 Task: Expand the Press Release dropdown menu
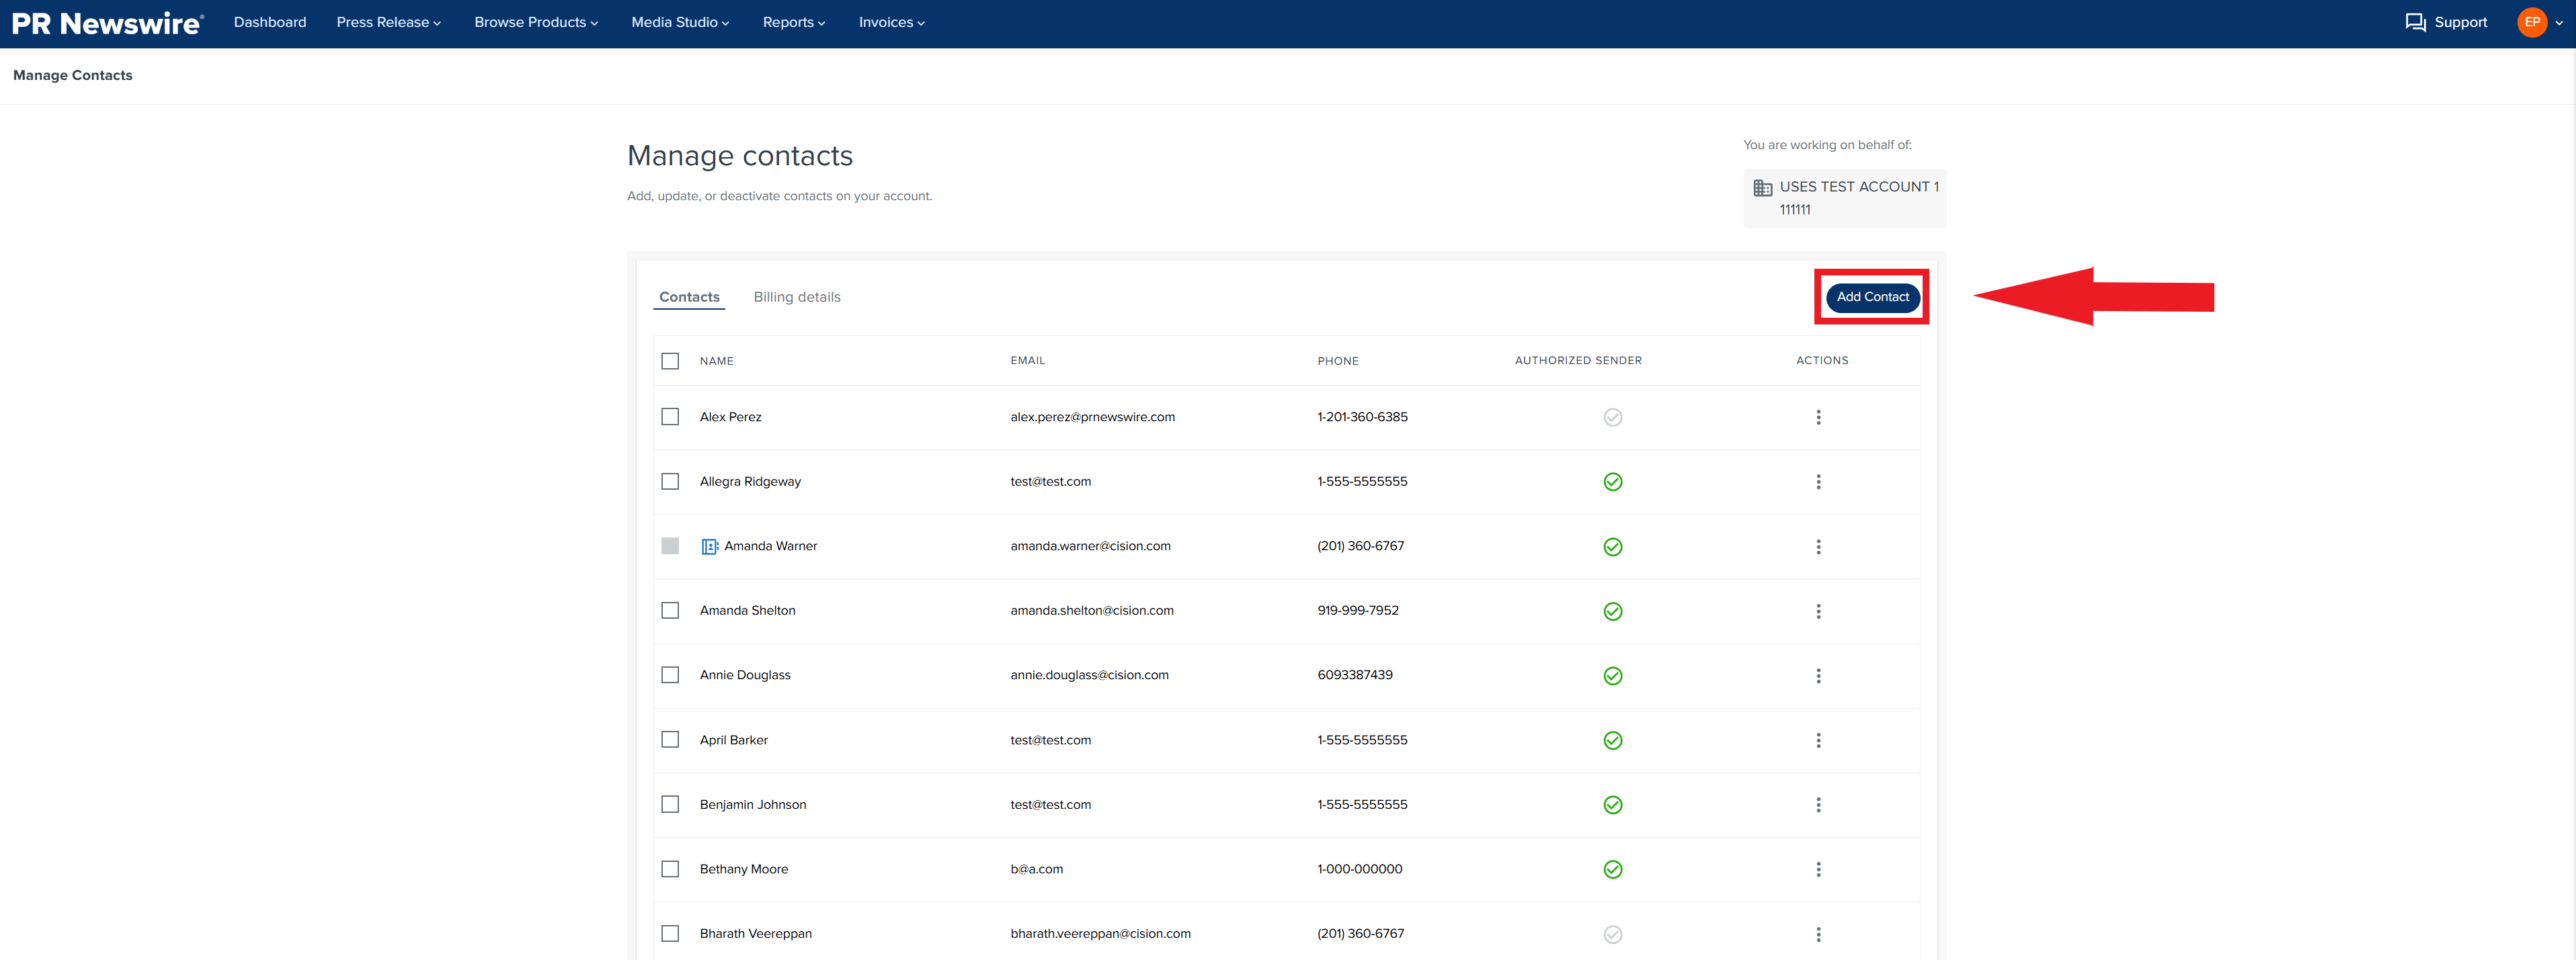(388, 22)
